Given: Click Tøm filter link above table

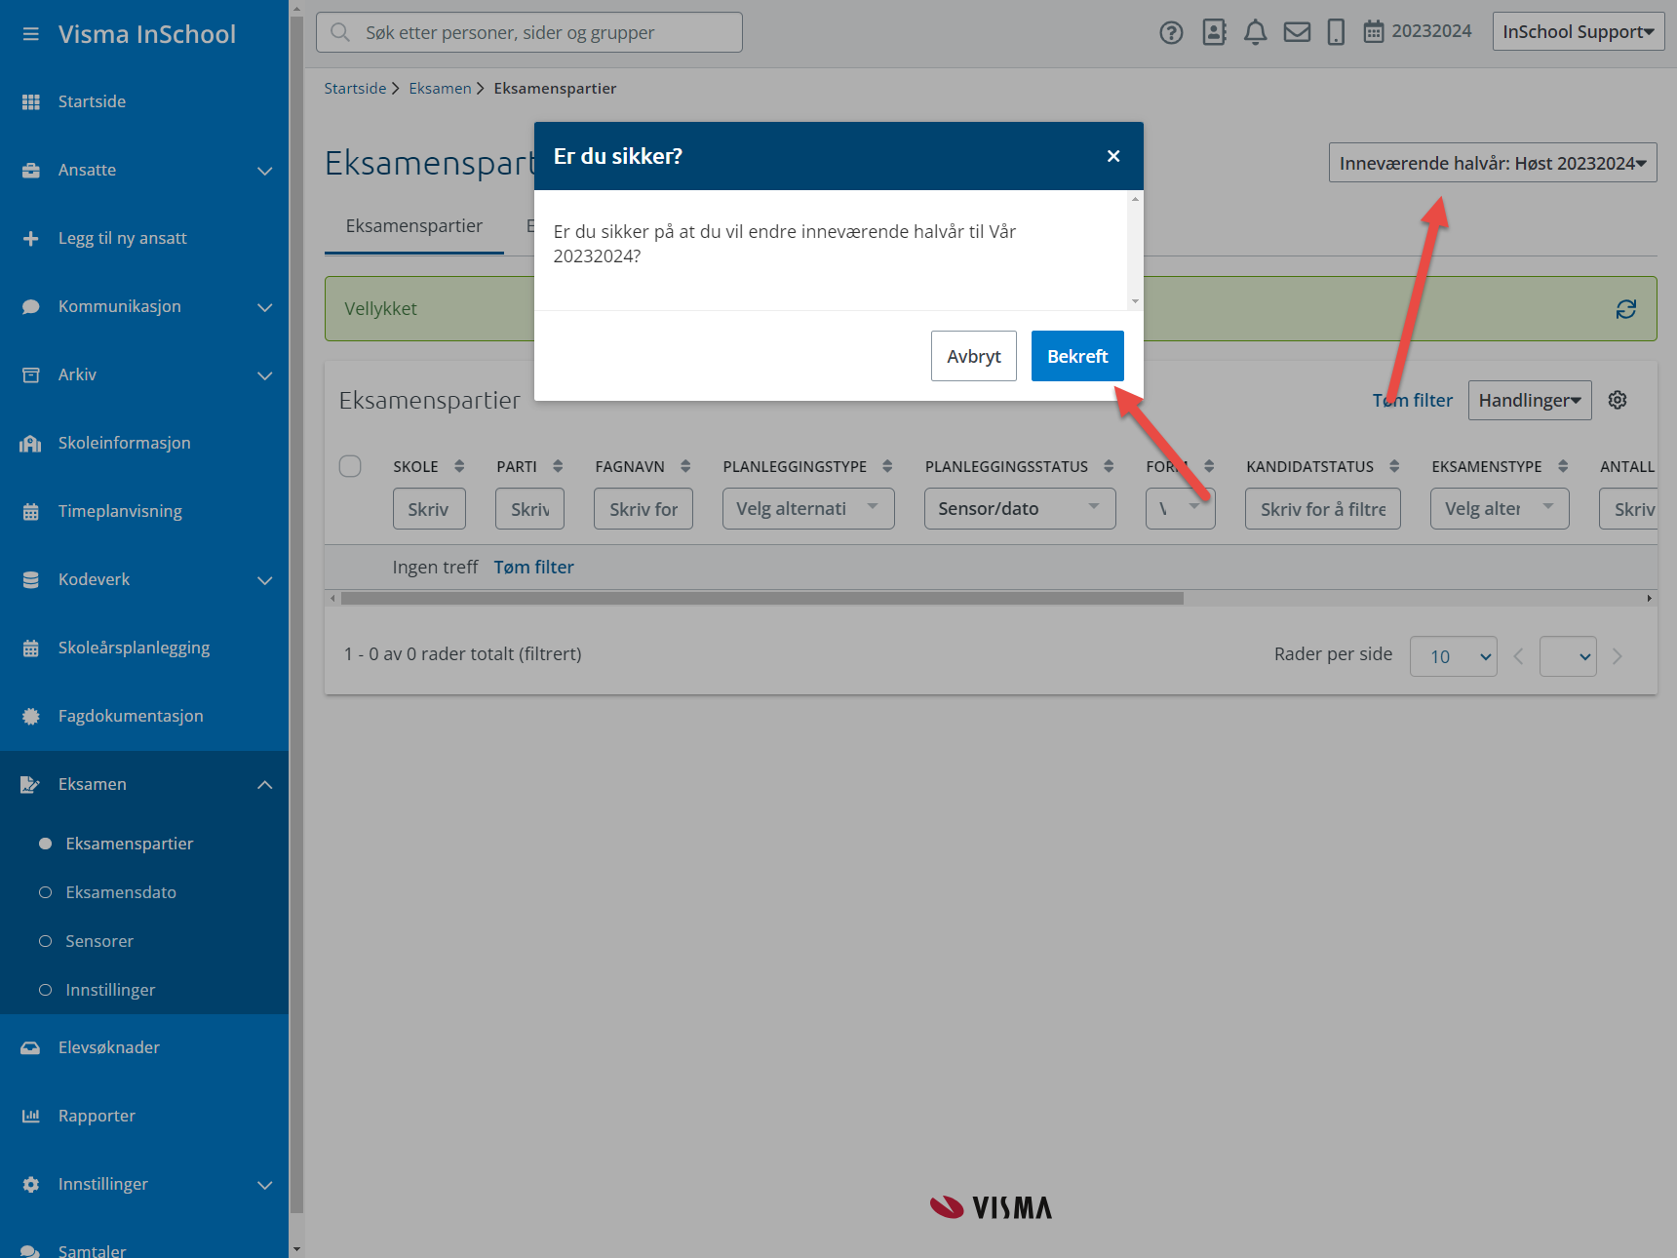Looking at the screenshot, I should coord(1413,400).
